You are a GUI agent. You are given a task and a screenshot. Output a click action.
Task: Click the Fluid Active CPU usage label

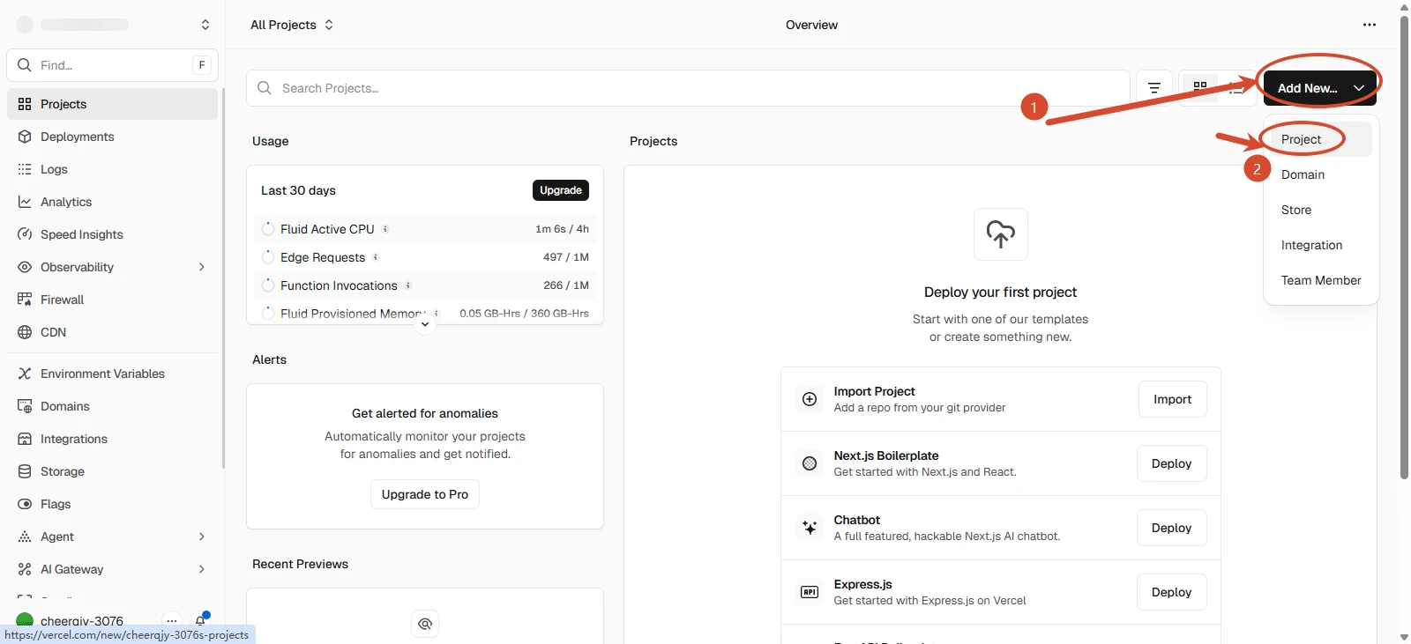click(327, 229)
